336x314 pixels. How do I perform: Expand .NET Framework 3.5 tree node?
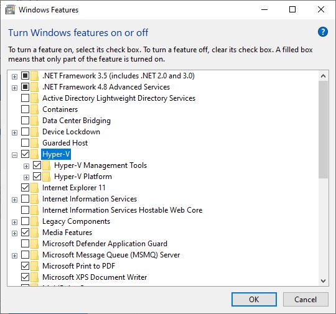(14, 76)
